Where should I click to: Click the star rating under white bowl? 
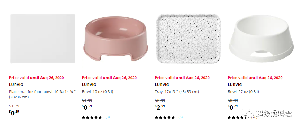click(x=237, y=117)
